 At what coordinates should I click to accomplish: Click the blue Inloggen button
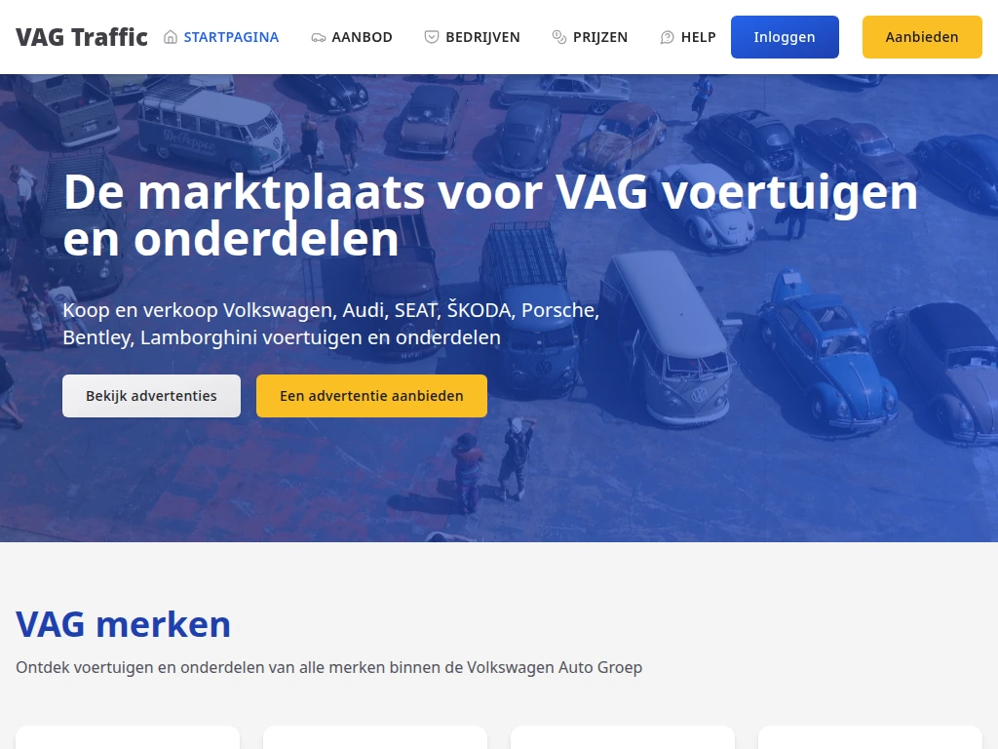[785, 37]
